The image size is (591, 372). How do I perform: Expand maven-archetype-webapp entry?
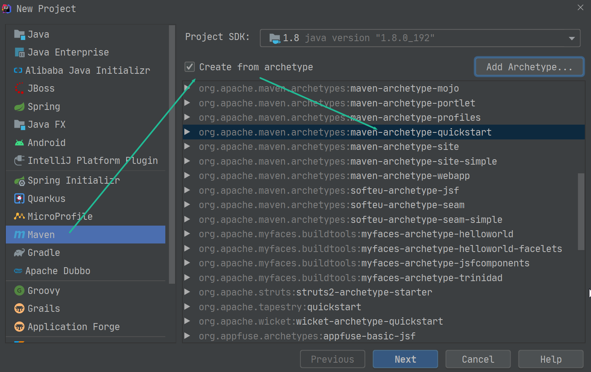187,175
